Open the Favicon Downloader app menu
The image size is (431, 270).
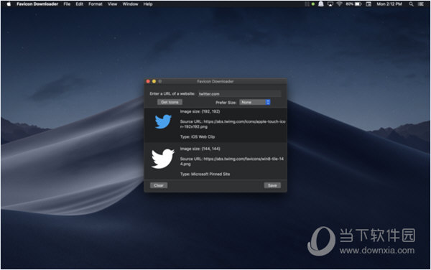click(37, 4)
